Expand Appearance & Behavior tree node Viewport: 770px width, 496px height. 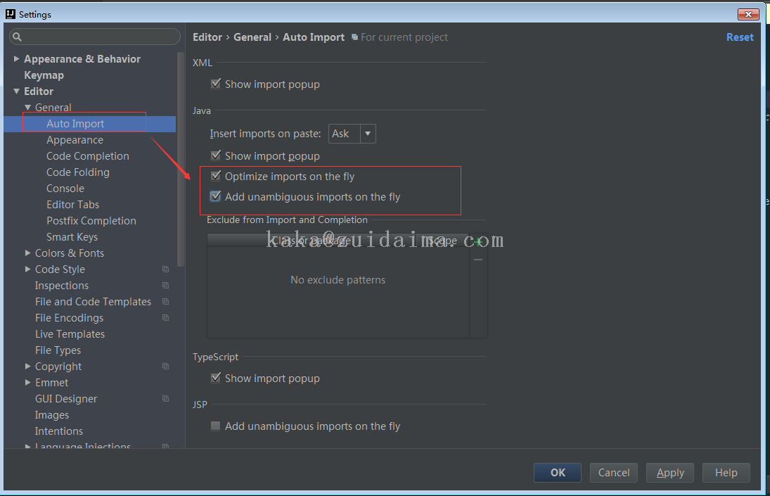(16, 59)
